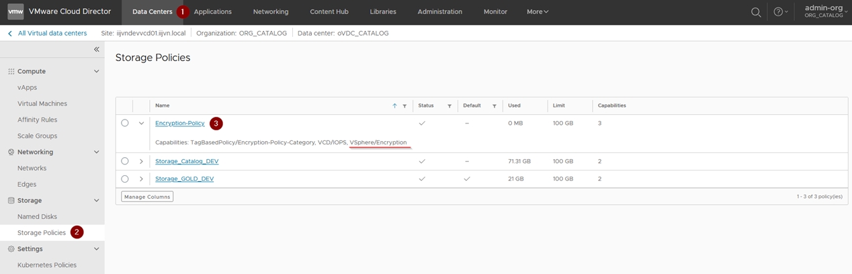Select the Storage_Catalog_DEV radio button

point(125,161)
